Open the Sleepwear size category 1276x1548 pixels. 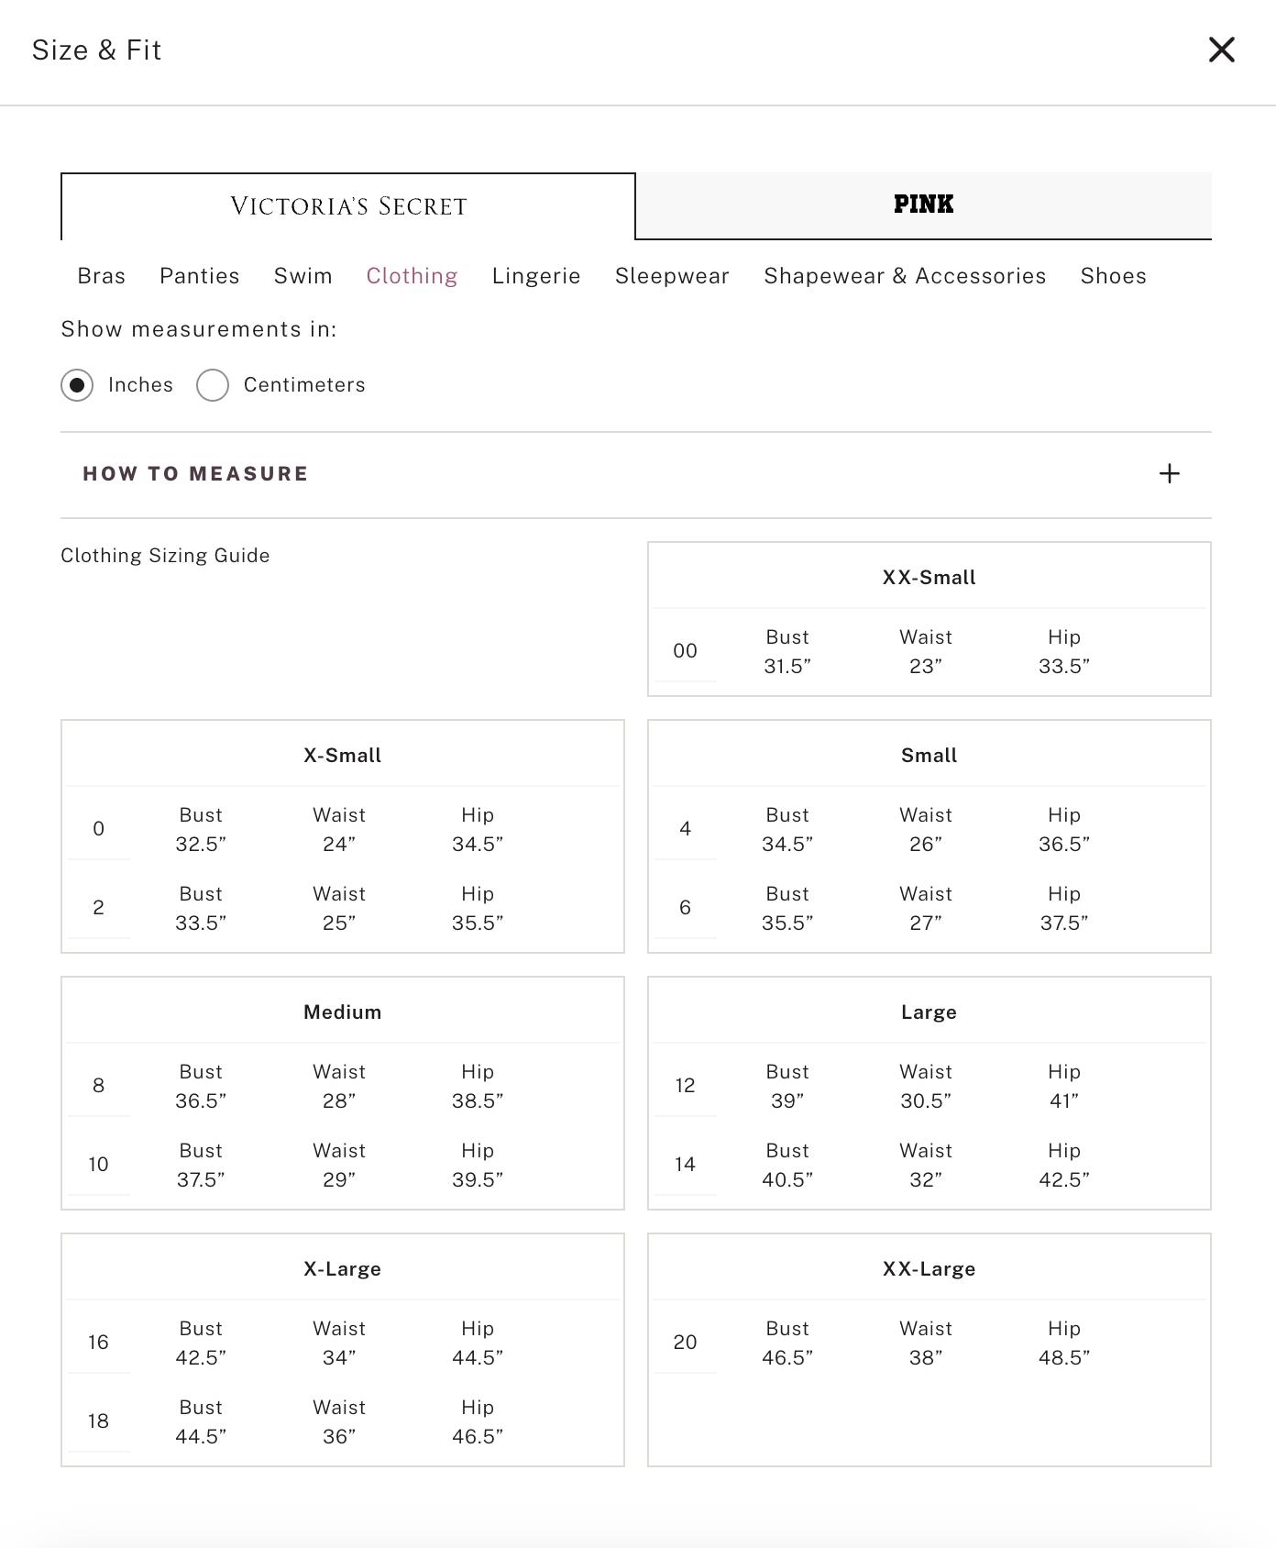pos(672,276)
